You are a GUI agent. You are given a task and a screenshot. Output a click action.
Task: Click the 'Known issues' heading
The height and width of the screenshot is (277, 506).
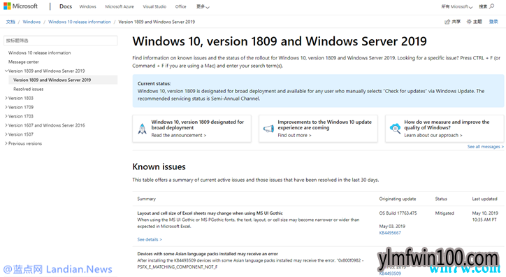159,166
